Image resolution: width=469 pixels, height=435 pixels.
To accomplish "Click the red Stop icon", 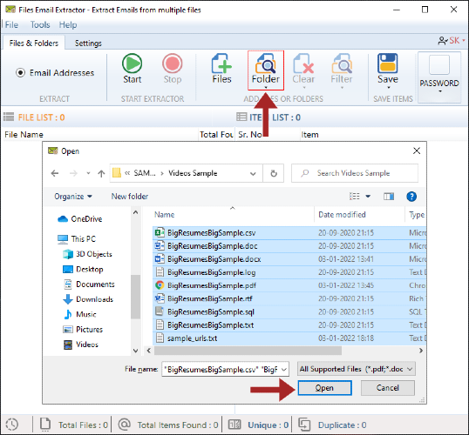I will (173, 64).
